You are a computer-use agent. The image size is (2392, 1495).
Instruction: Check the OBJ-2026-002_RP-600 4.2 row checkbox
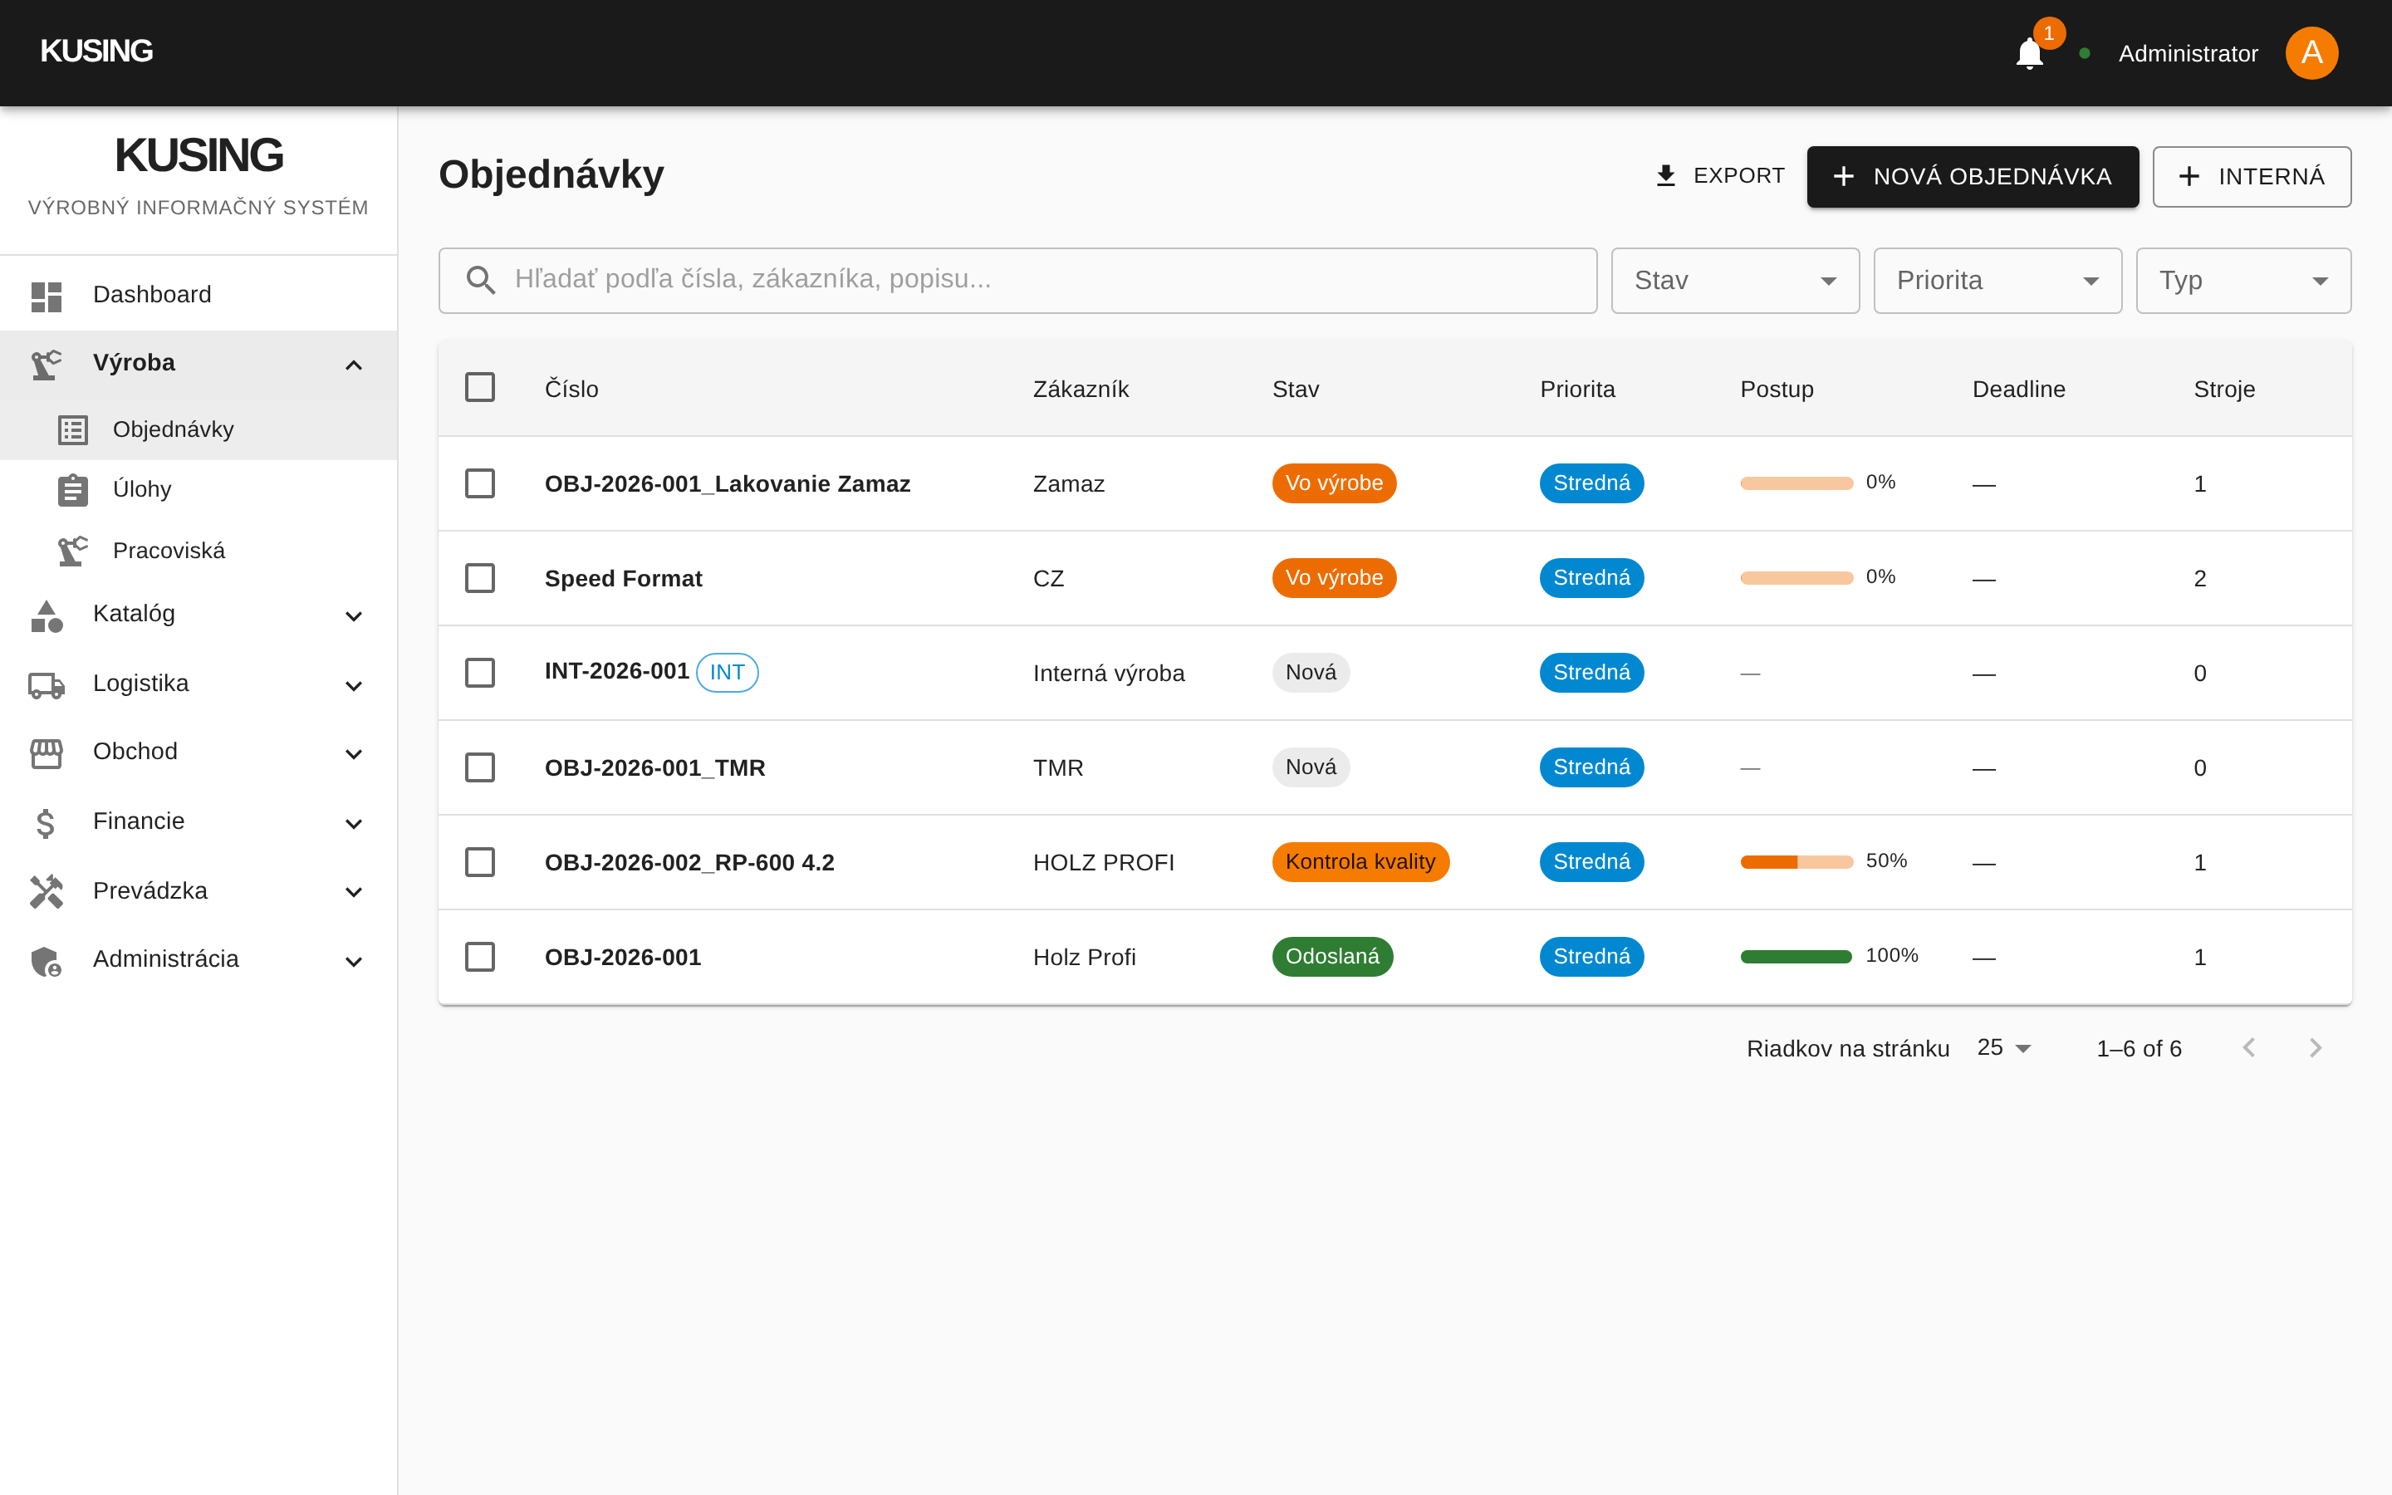[480, 862]
